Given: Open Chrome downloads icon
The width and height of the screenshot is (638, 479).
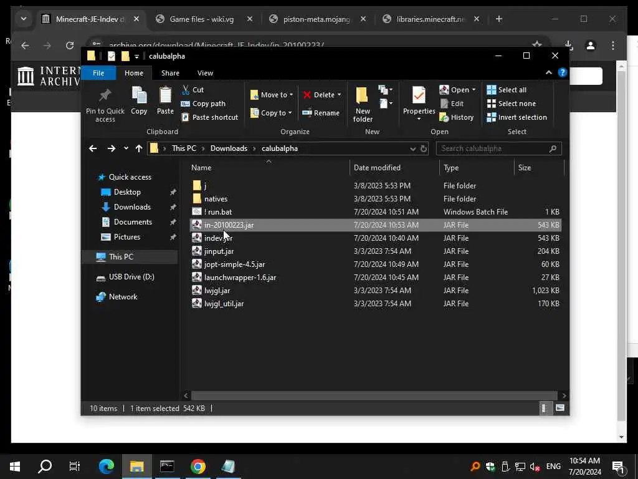Looking at the screenshot, I should tap(569, 45).
